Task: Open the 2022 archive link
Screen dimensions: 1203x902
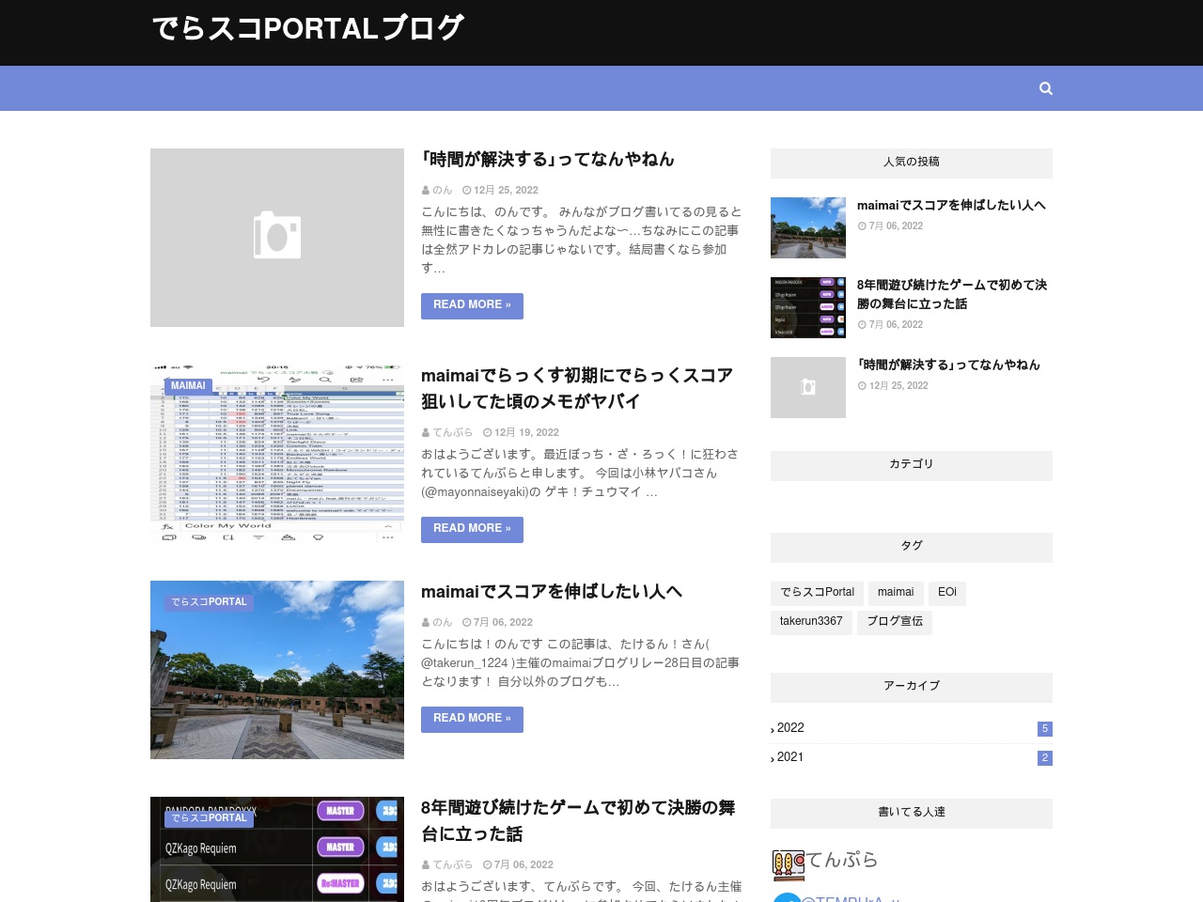Action: [790, 728]
